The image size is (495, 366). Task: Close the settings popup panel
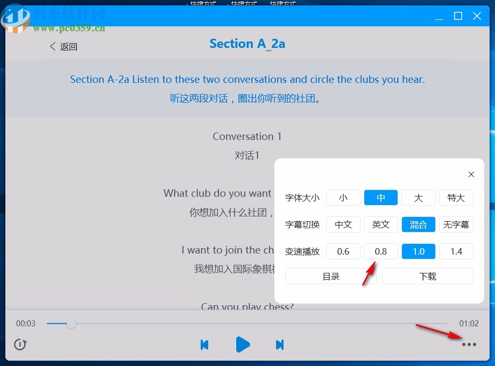[x=471, y=174]
